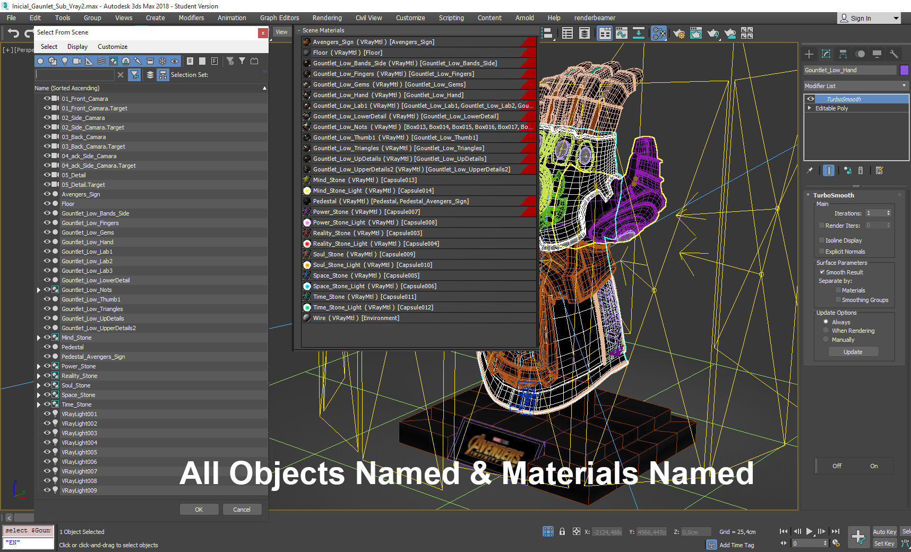Image resolution: width=911 pixels, height=552 pixels.
Task: Open the Graph Editors menu
Action: (279, 18)
